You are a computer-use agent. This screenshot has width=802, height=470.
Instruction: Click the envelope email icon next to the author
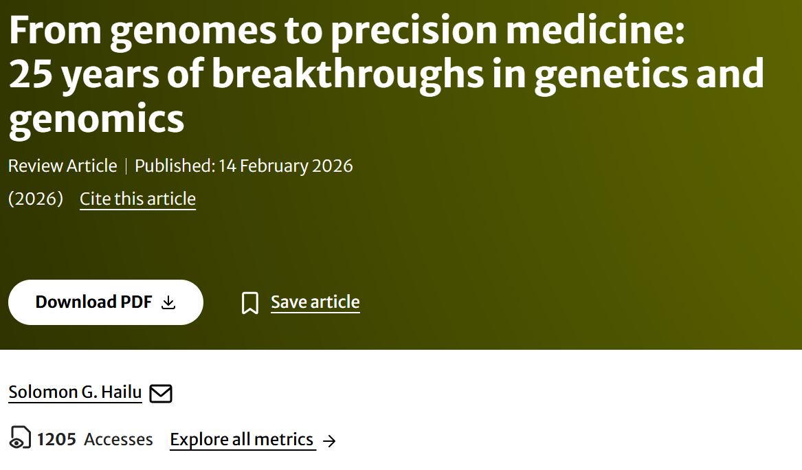(161, 393)
